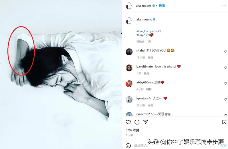Open the #Cré_Company hashtag
228x149 pixels.
[146, 31]
